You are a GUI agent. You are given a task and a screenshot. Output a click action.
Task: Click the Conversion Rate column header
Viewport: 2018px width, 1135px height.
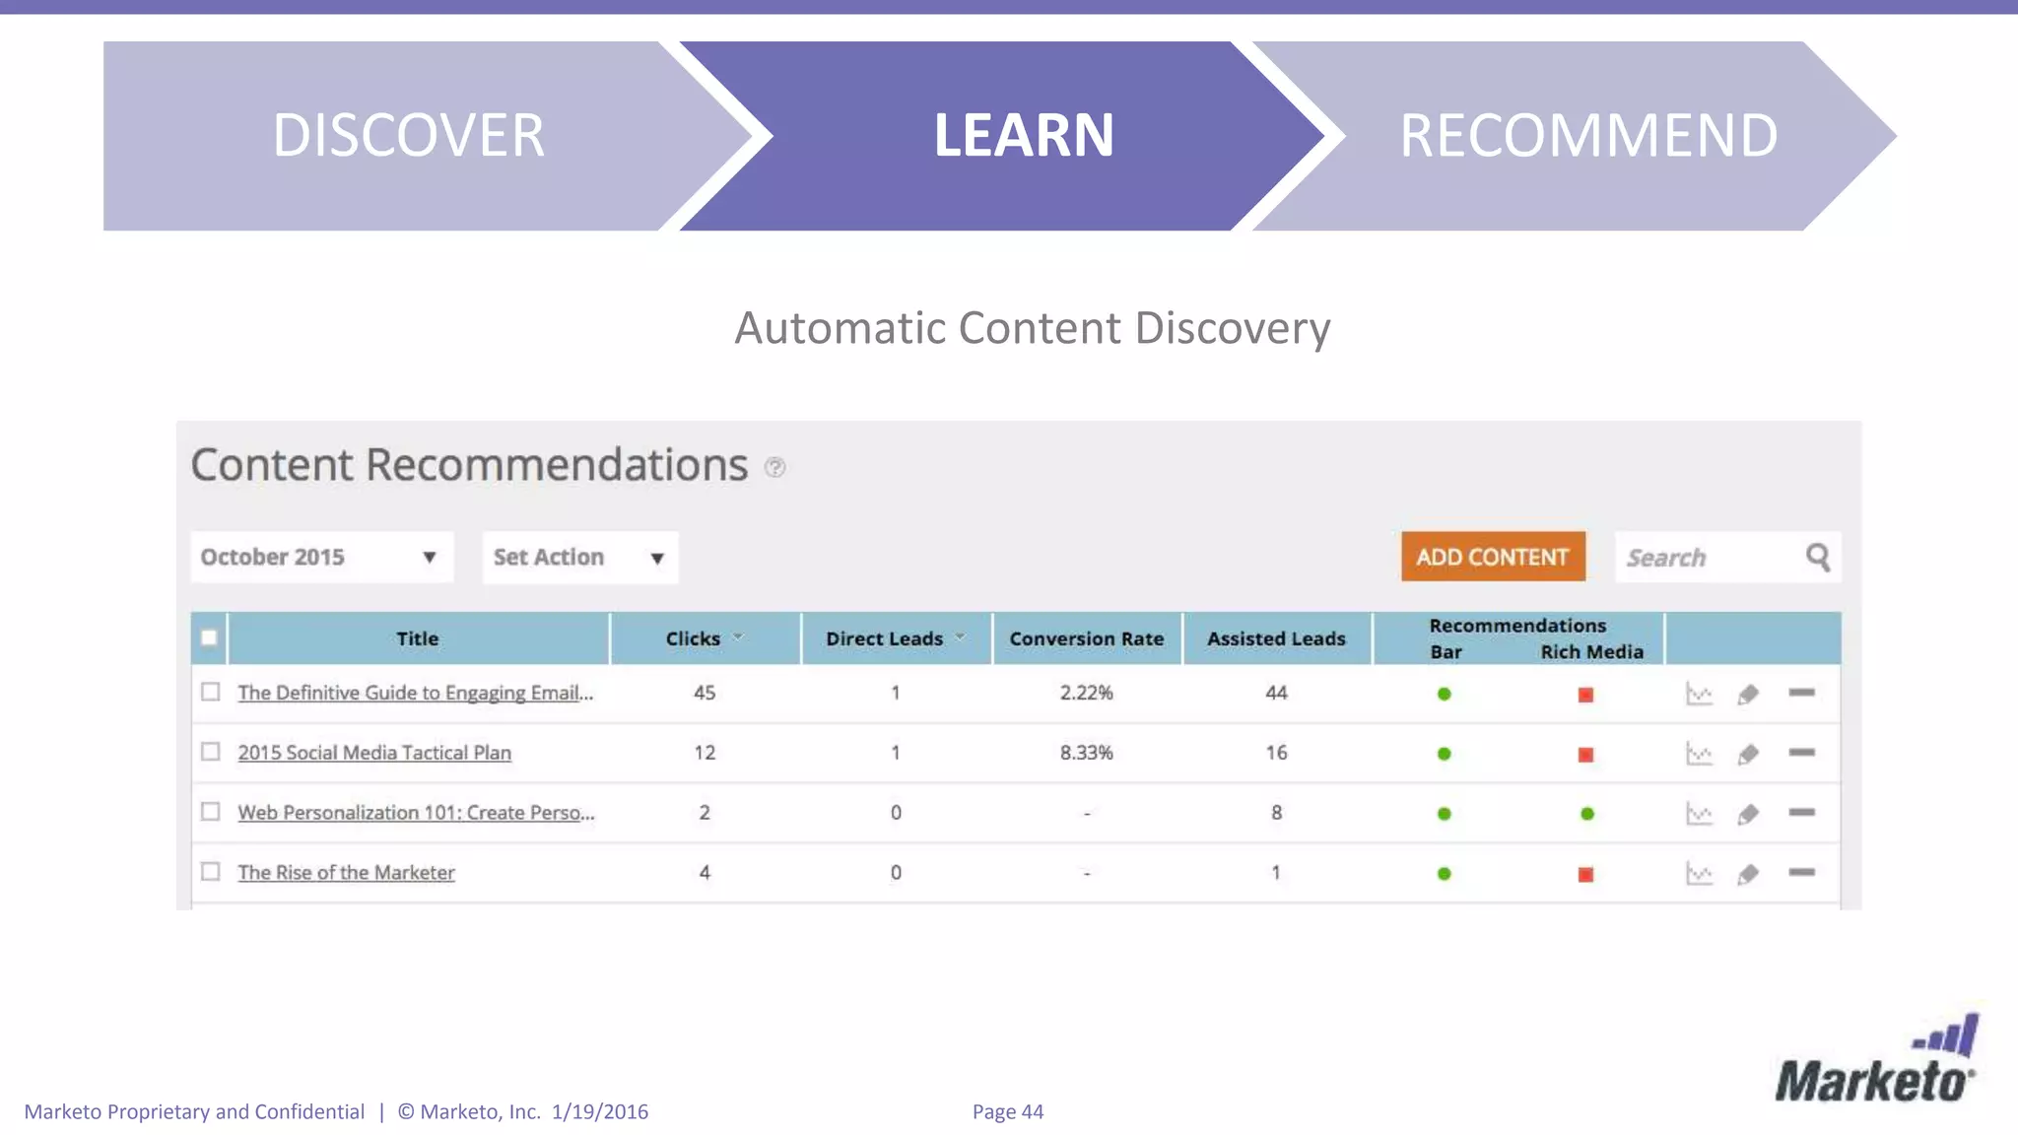(1087, 638)
